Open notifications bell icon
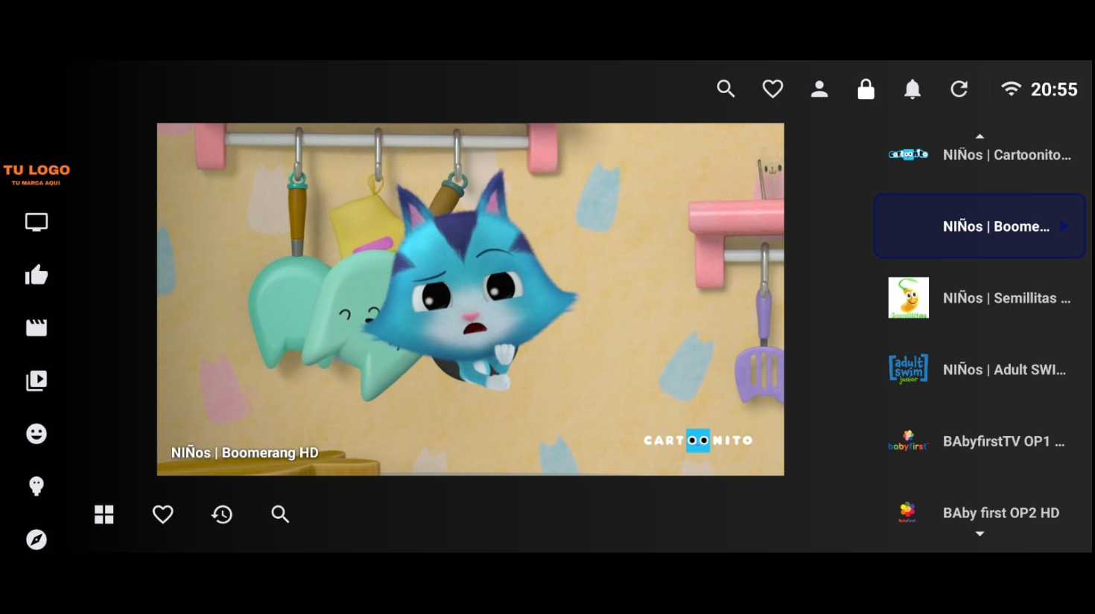The width and height of the screenshot is (1095, 614). [x=913, y=89]
